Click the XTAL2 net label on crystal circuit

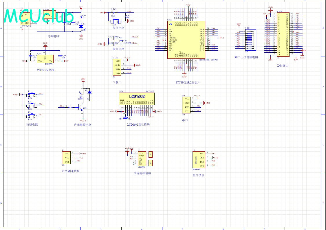coord(135,37)
